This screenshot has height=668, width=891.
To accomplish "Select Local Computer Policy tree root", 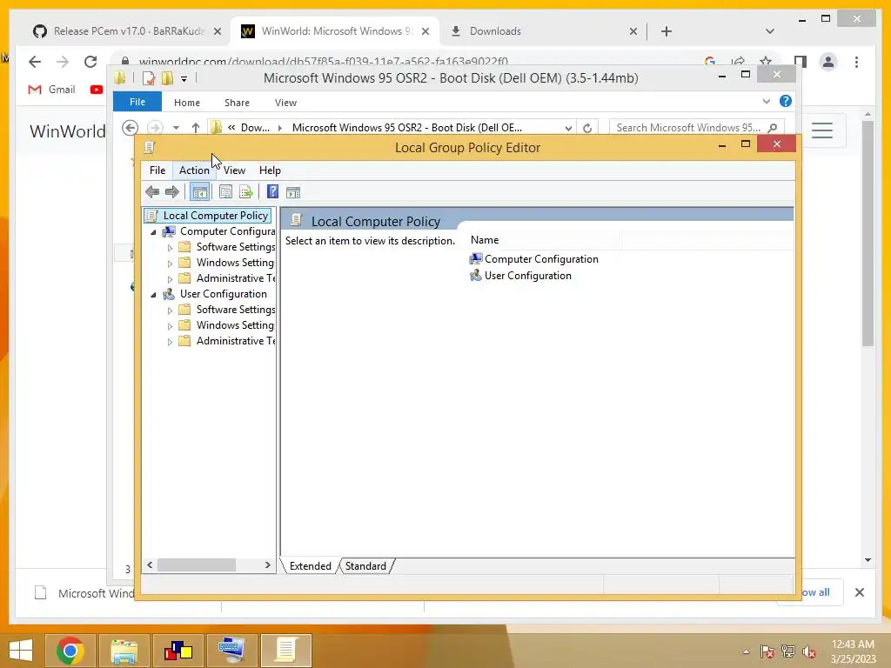I will coord(216,216).
